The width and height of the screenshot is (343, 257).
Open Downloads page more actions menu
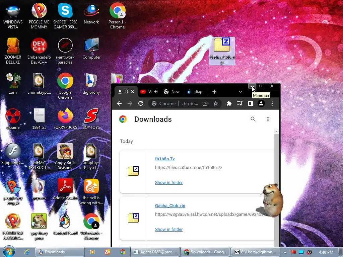(268, 119)
